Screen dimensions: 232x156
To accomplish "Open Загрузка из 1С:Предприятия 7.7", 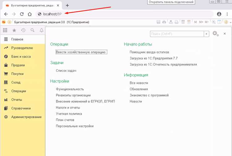I will pos(153,58).
